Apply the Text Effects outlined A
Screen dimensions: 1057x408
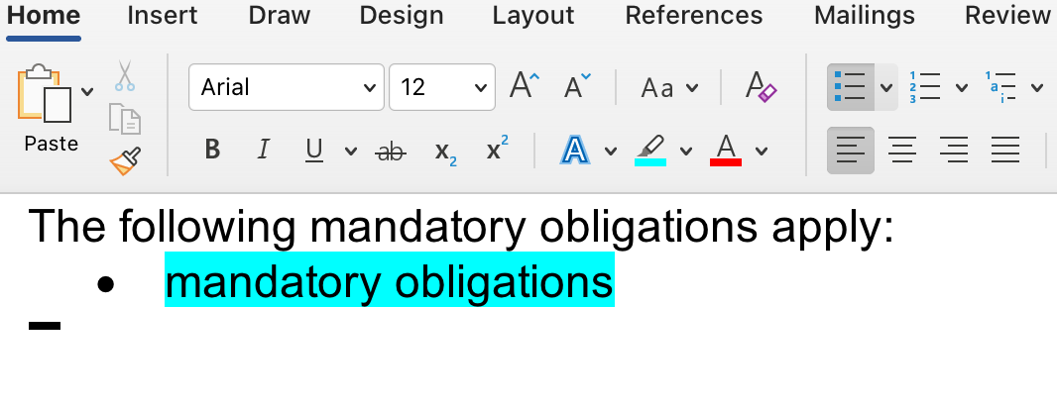tap(575, 151)
